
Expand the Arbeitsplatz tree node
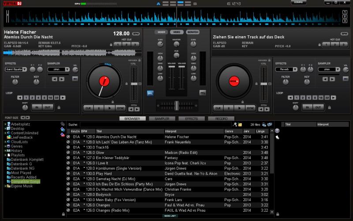[x=5, y=124]
